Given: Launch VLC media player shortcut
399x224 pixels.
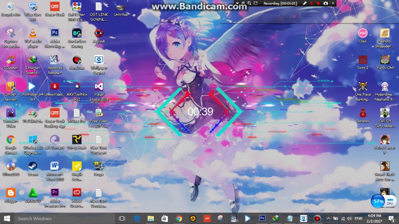Looking at the screenshot, I should click(x=33, y=38).
